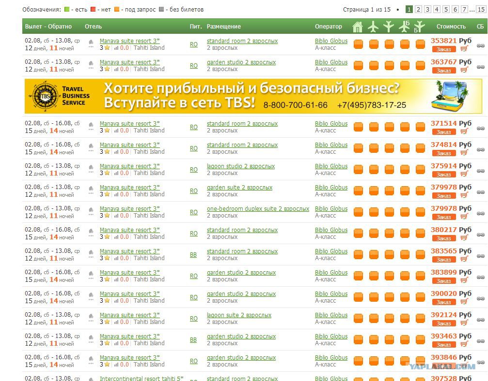The height and width of the screenshot is (381, 488).
Task: Click the Оператор column header
Action: (329, 27)
